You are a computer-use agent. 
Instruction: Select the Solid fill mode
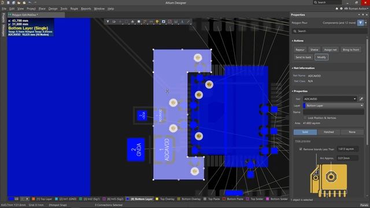point(305,132)
